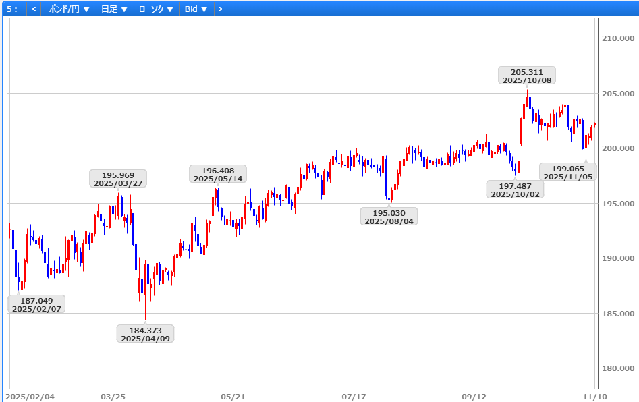This screenshot has height=402, width=639.
Task: Open the ポンド/円 currency pair dropdown
Action: tap(70, 9)
